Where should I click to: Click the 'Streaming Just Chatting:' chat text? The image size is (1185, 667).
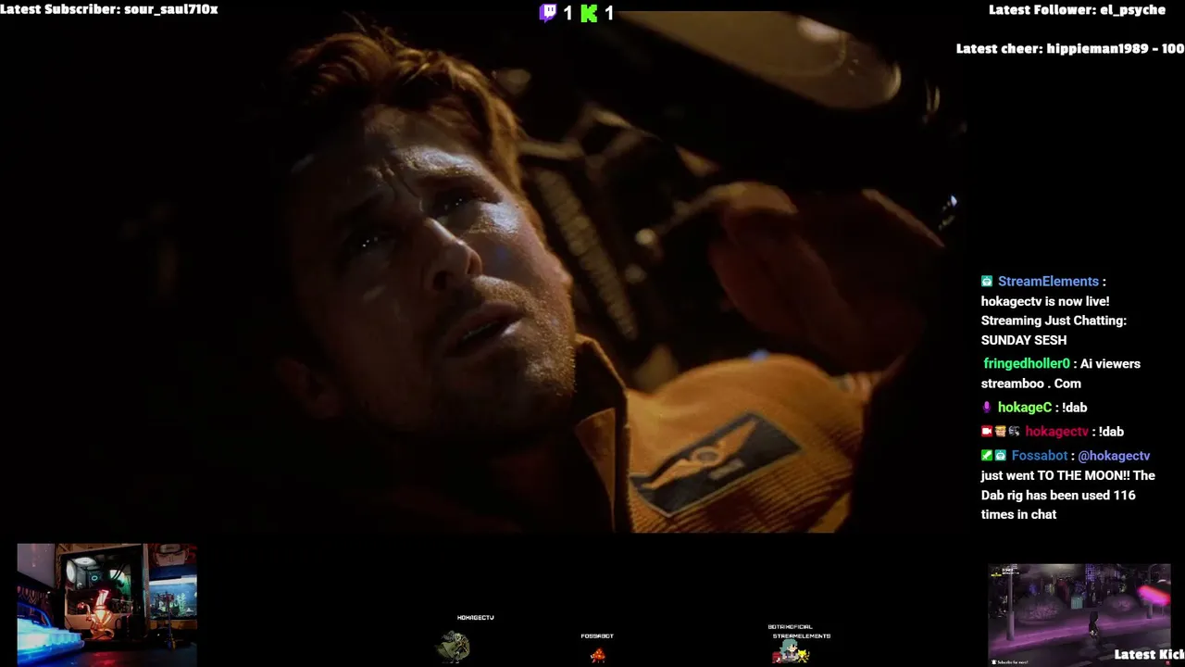(x=1054, y=321)
